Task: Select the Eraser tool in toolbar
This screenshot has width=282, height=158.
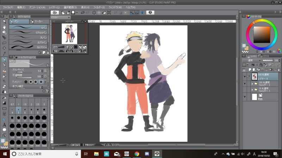Action: [4, 86]
